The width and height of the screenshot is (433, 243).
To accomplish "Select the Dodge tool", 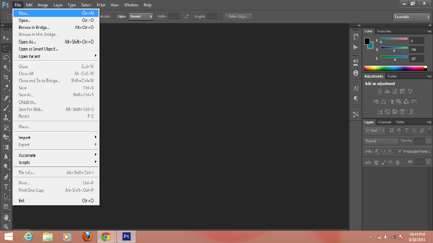I will (6, 166).
